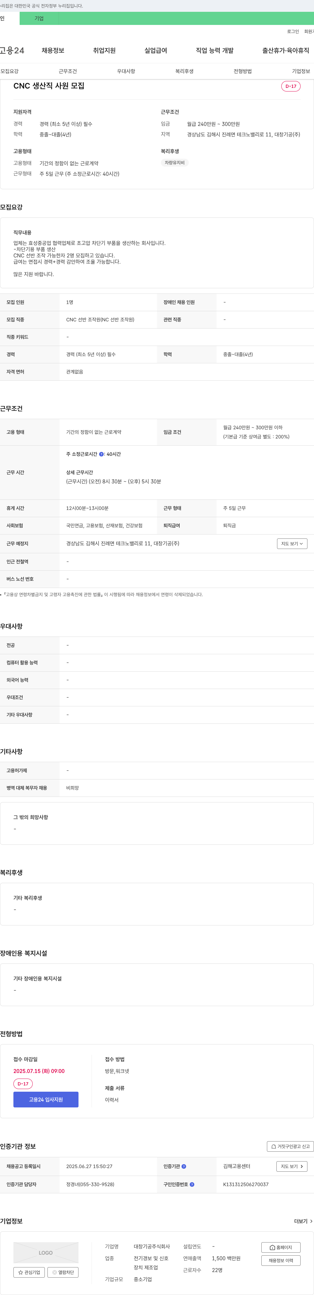Screen dimensions: 314x1295
Task: Click the help icon beside 인증기관
Action: click(x=183, y=1166)
